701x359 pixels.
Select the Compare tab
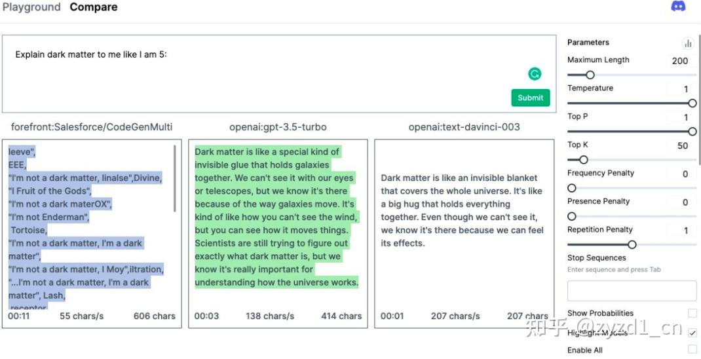94,7
